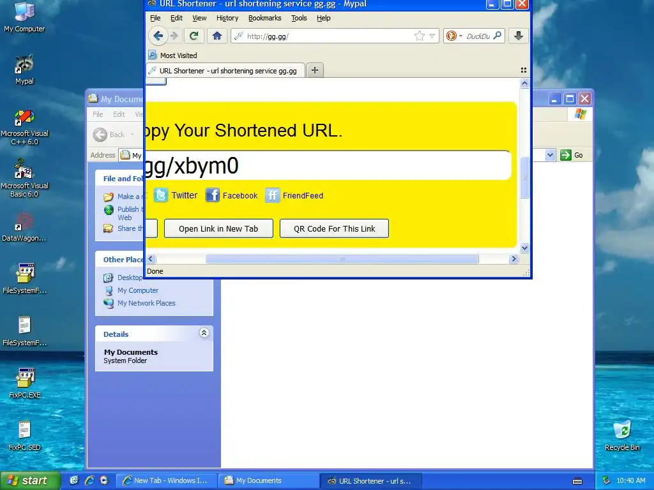Open the History menu

[x=227, y=18]
